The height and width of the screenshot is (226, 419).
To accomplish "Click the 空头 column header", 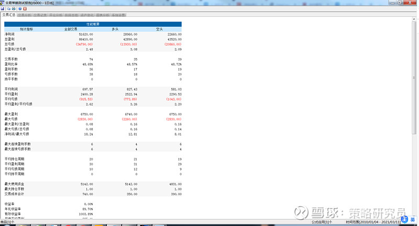I will [160, 29].
